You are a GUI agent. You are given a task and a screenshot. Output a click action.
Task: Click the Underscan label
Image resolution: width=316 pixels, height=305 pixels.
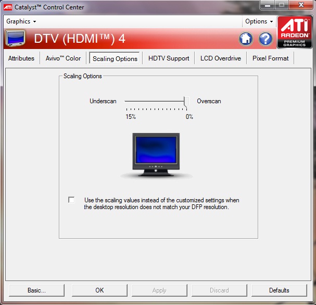tap(103, 101)
